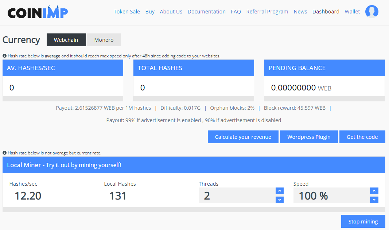
Task: Increase Threads with the up arrow
Action: click(x=279, y=191)
